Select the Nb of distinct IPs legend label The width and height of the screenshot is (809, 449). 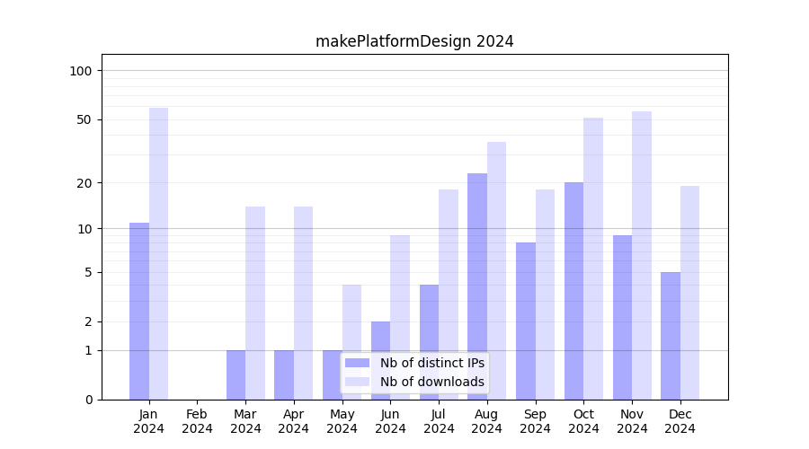[x=432, y=363]
